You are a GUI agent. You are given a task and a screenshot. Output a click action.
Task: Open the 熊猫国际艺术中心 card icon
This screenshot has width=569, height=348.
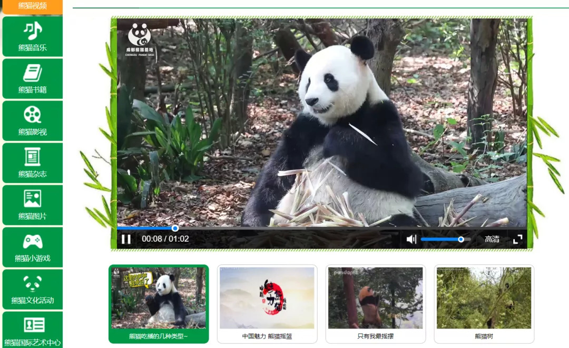(33, 325)
